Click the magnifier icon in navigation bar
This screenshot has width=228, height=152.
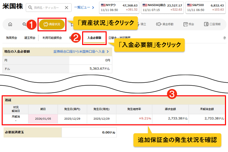(x=24, y=24)
